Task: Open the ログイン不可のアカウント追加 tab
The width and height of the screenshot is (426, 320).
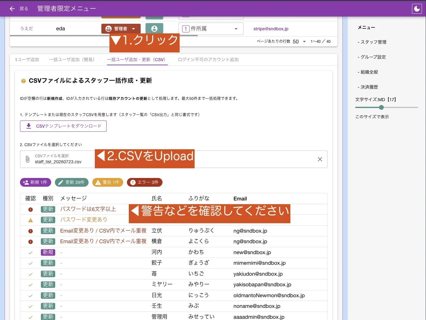Action: click(208, 60)
